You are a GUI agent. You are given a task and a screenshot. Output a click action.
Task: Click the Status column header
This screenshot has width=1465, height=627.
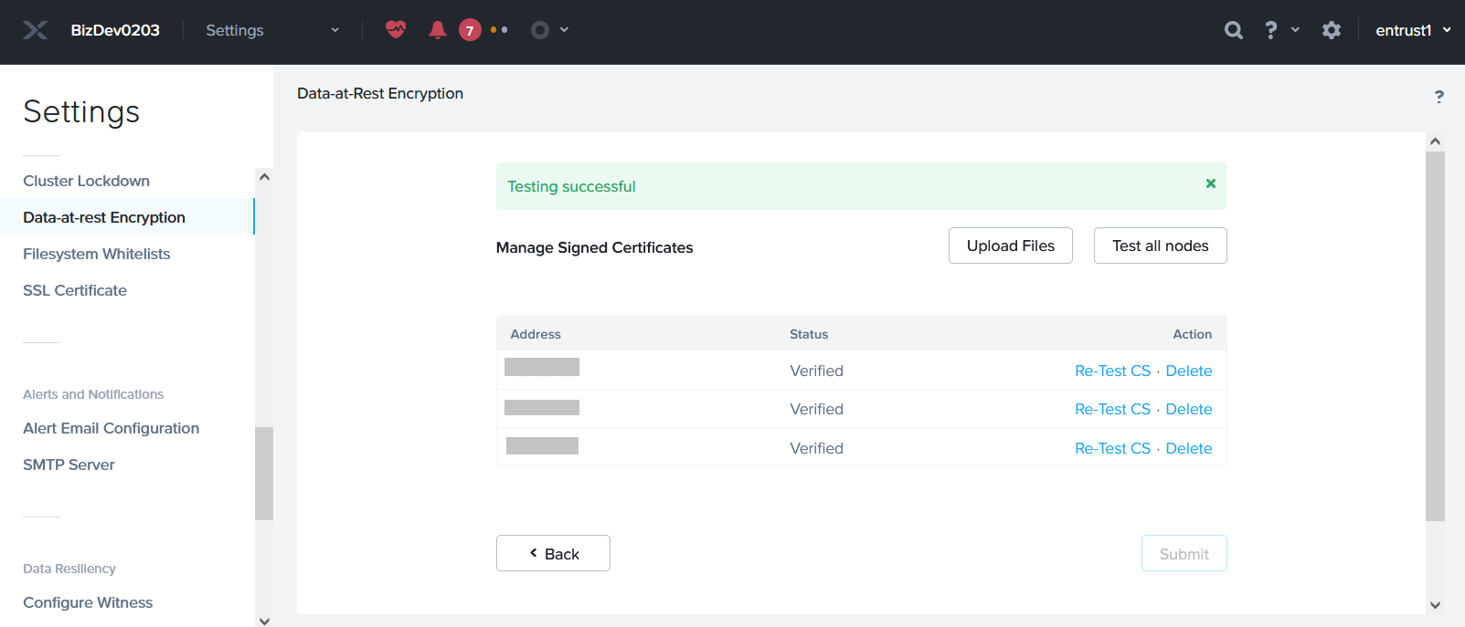[809, 334]
